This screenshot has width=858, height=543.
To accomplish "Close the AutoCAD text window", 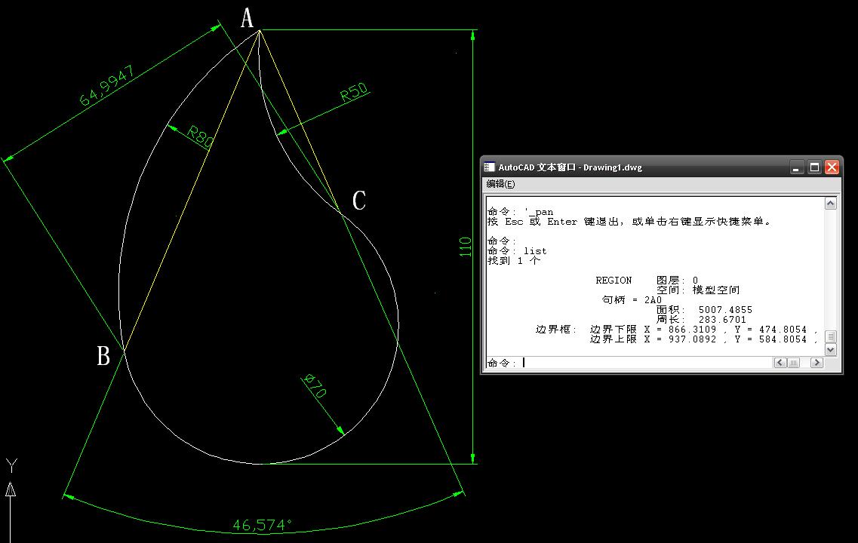I will [832, 167].
